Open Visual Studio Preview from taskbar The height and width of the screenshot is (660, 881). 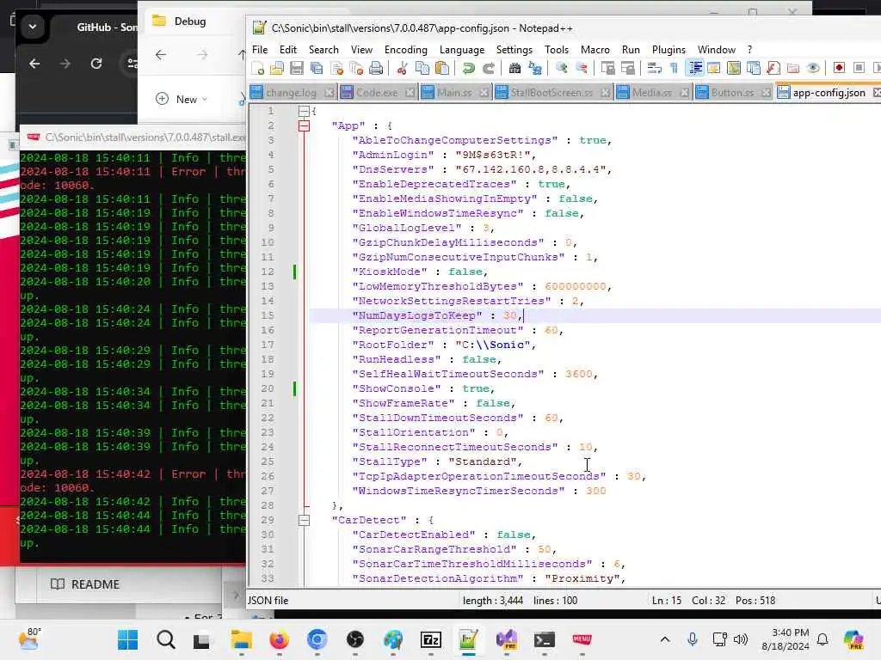506,639
